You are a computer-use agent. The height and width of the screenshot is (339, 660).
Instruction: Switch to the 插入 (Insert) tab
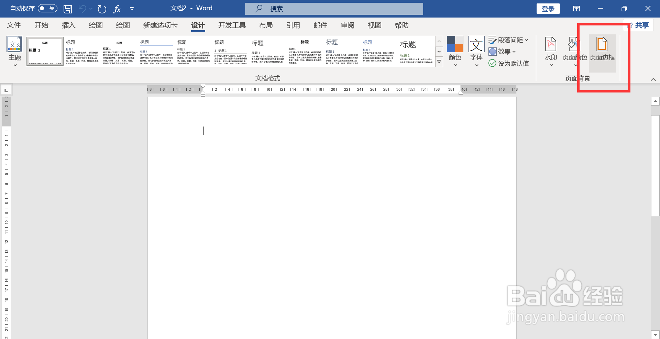[68, 25]
